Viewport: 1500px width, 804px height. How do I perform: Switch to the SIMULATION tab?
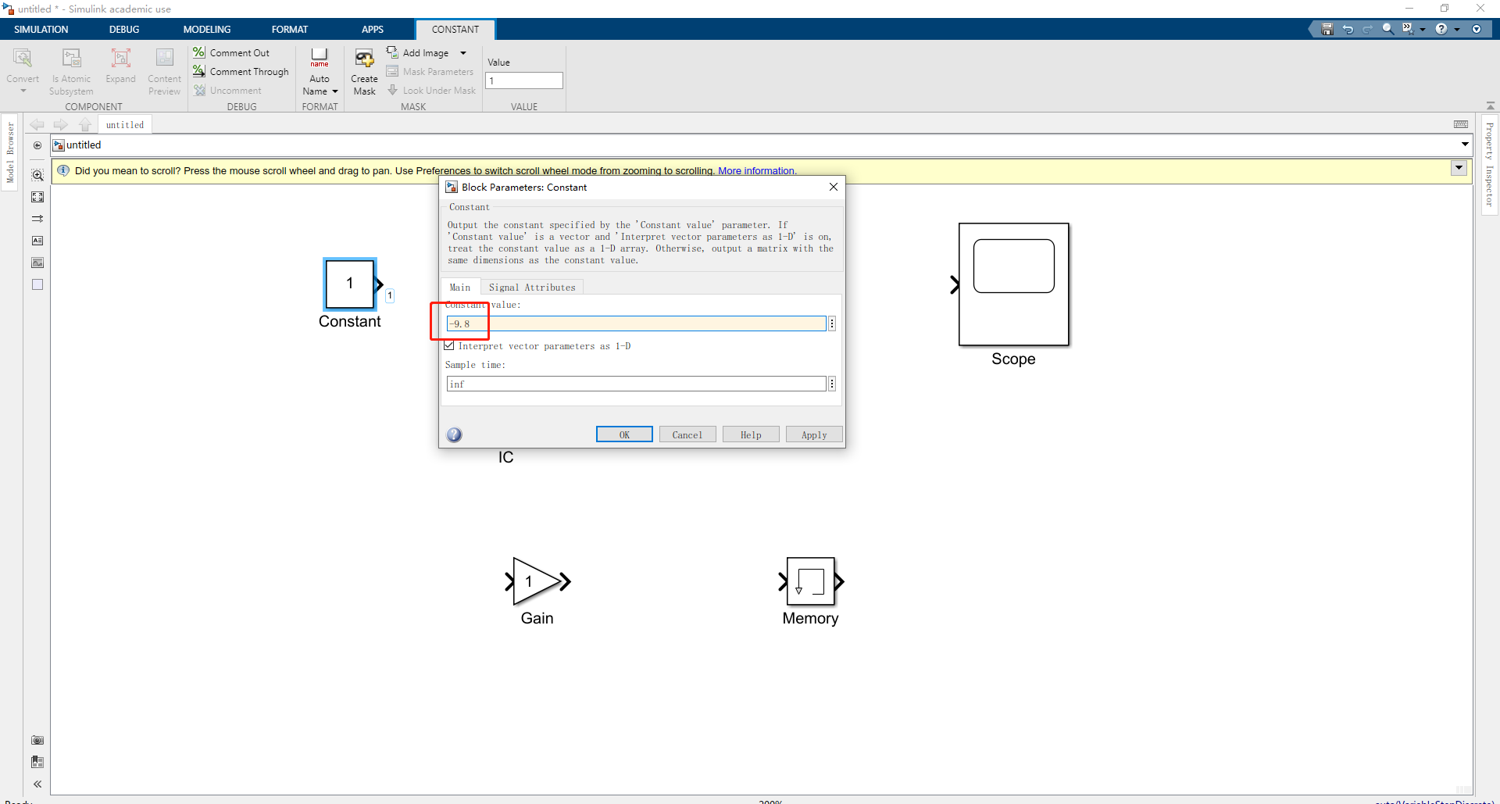(x=41, y=30)
